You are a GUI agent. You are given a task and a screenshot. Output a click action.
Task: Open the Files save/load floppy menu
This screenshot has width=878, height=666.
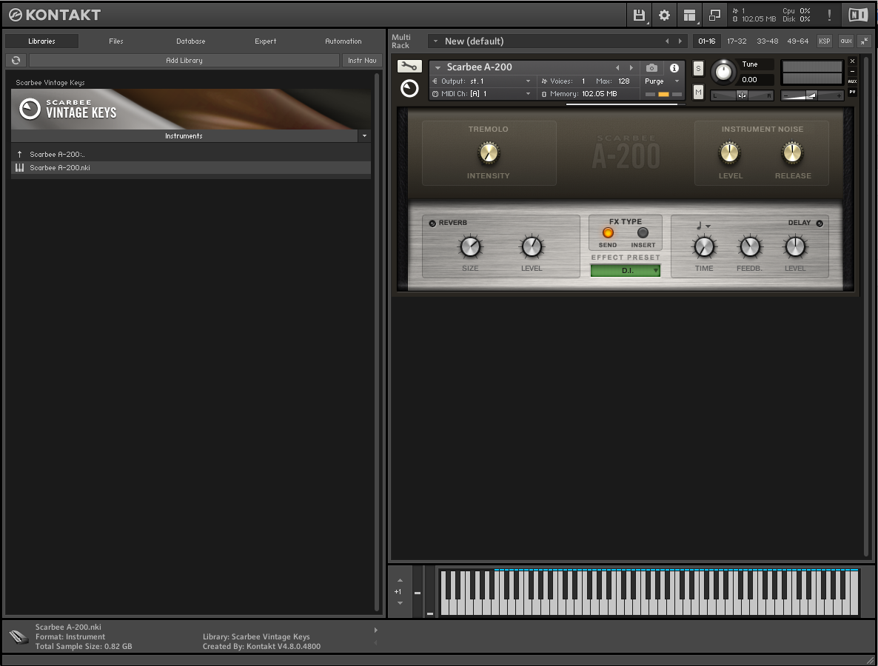point(639,15)
